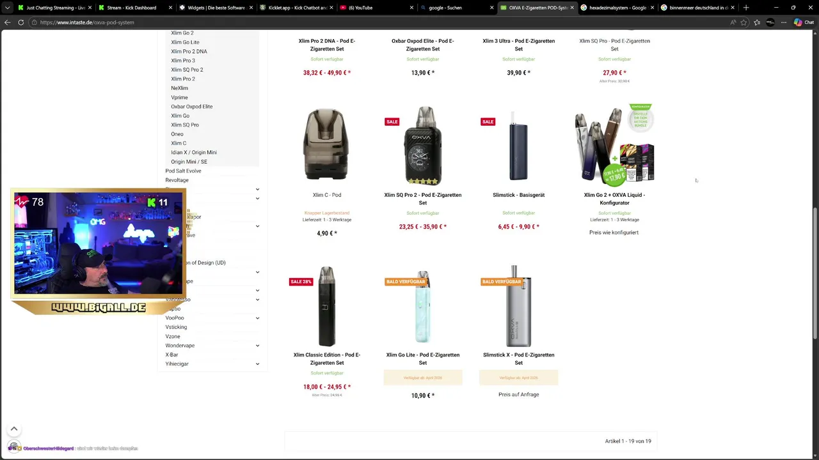Click the scroll-to-top arrow button
Screen dimensions: 819x460
point(13,429)
